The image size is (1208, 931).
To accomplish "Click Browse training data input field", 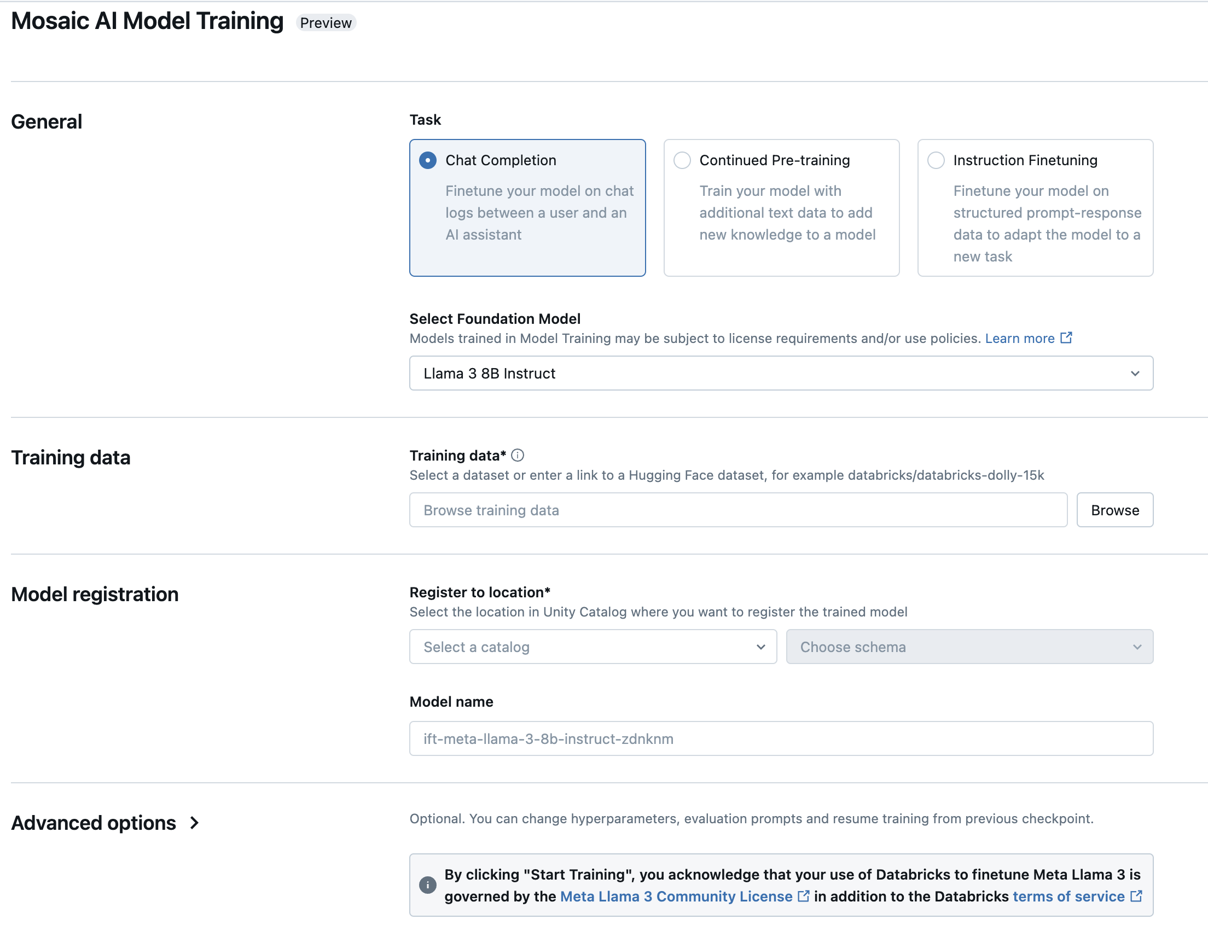I will coord(739,509).
